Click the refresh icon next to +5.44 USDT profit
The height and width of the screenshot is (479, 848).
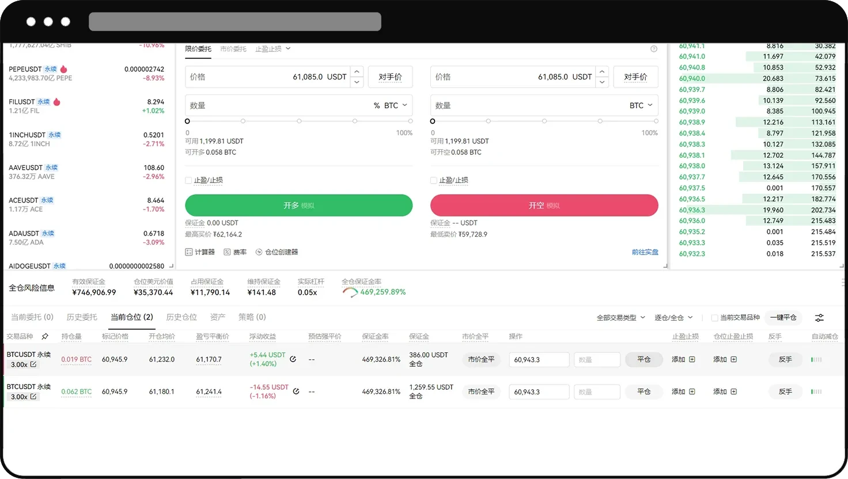click(x=293, y=358)
